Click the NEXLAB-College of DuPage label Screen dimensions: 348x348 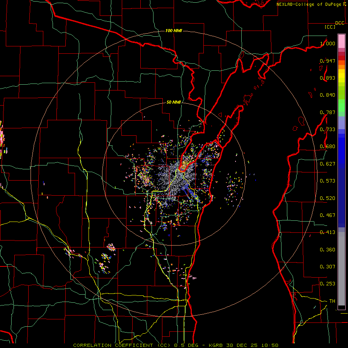click(309, 4)
